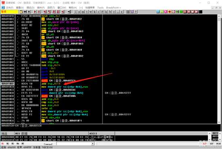Open the memory map M window button

[83, 12]
